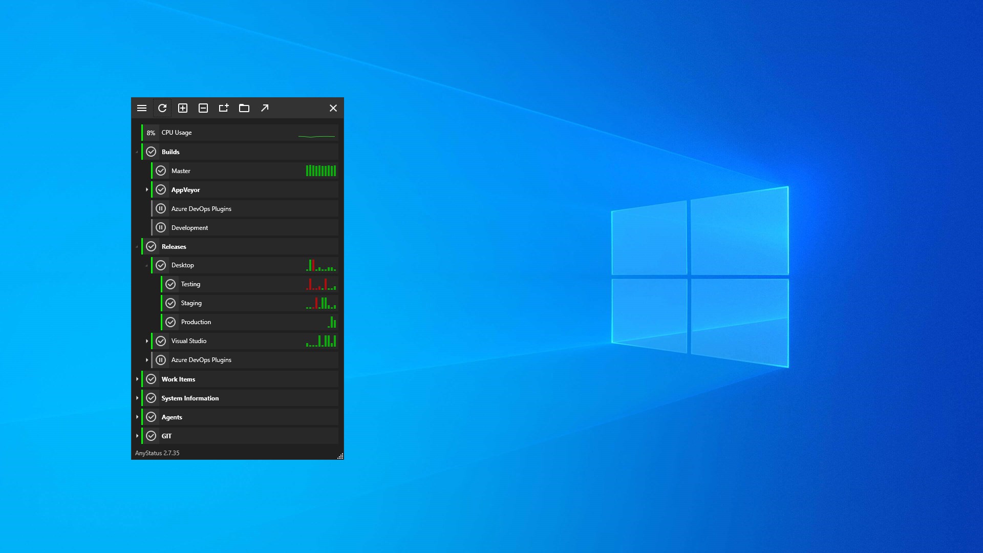Click the green check icon beside Master
The image size is (983, 553).
(161, 171)
